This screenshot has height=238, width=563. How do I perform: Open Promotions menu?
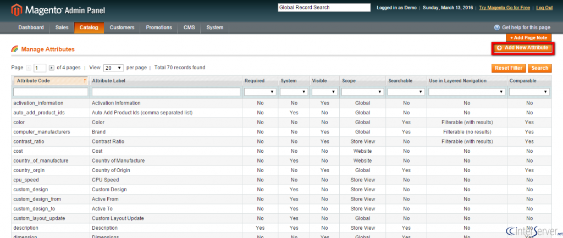pos(159,27)
